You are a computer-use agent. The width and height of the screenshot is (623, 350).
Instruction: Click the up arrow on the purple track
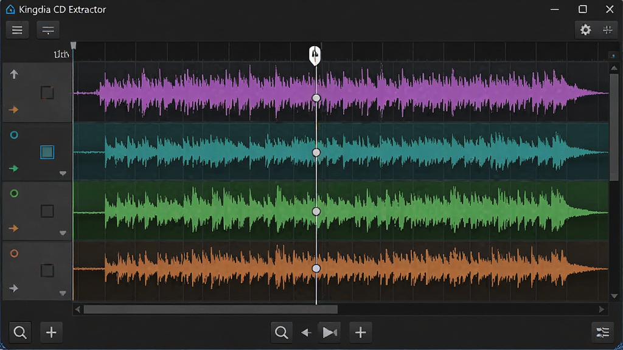14,74
